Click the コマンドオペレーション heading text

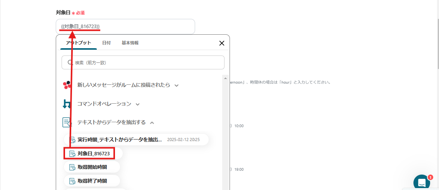click(104, 104)
